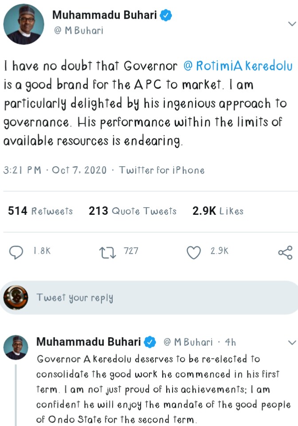View the 2.9K Likes list

coord(218,211)
